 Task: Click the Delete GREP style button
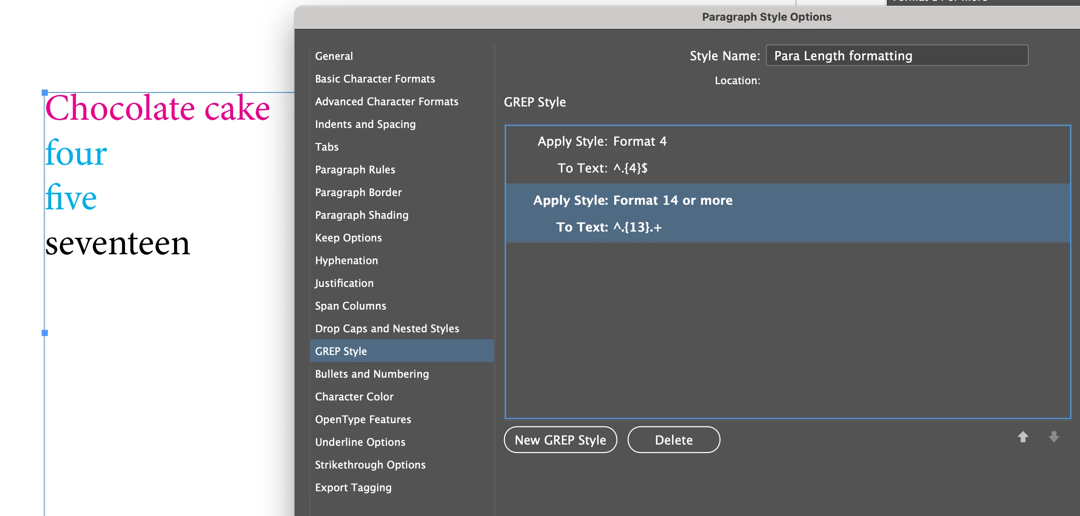coord(673,440)
